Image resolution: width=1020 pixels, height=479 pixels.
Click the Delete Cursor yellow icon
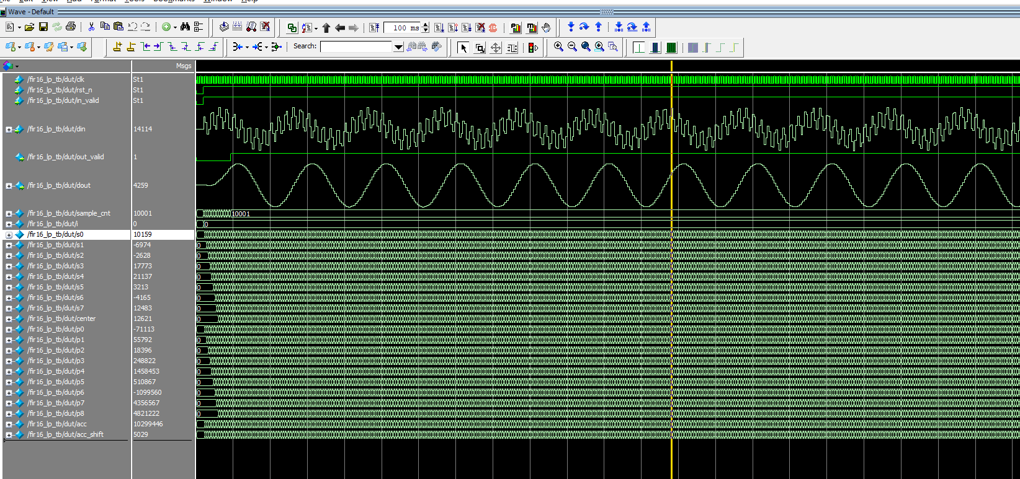pos(131,46)
